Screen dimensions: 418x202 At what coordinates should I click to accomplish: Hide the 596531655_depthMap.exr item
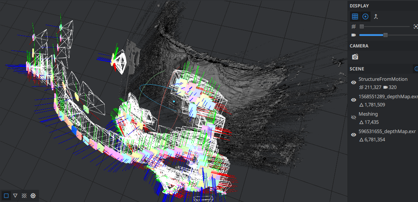(353, 135)
